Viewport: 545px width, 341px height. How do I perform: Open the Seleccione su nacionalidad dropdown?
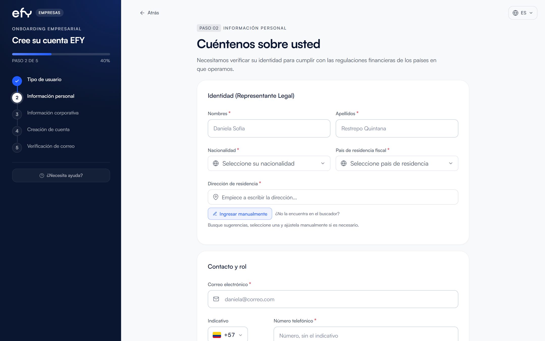click(269, 163)
